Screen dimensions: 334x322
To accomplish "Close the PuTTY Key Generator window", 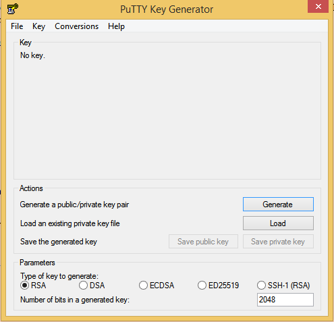I will pos(318,7).
